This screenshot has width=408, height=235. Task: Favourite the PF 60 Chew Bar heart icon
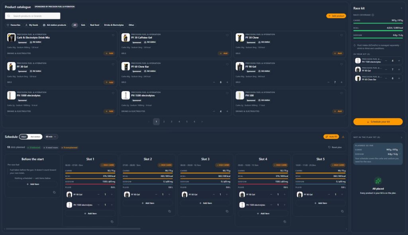click(x=227, y=64)
